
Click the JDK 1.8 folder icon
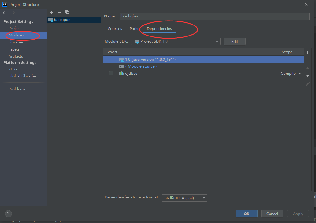coord(121,59)
